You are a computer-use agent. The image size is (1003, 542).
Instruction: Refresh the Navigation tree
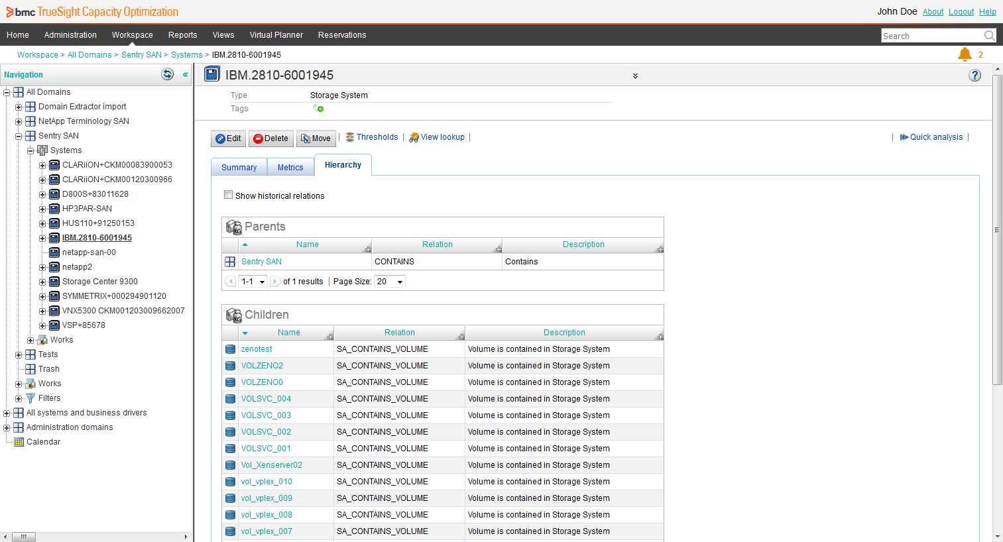point(167,74)
